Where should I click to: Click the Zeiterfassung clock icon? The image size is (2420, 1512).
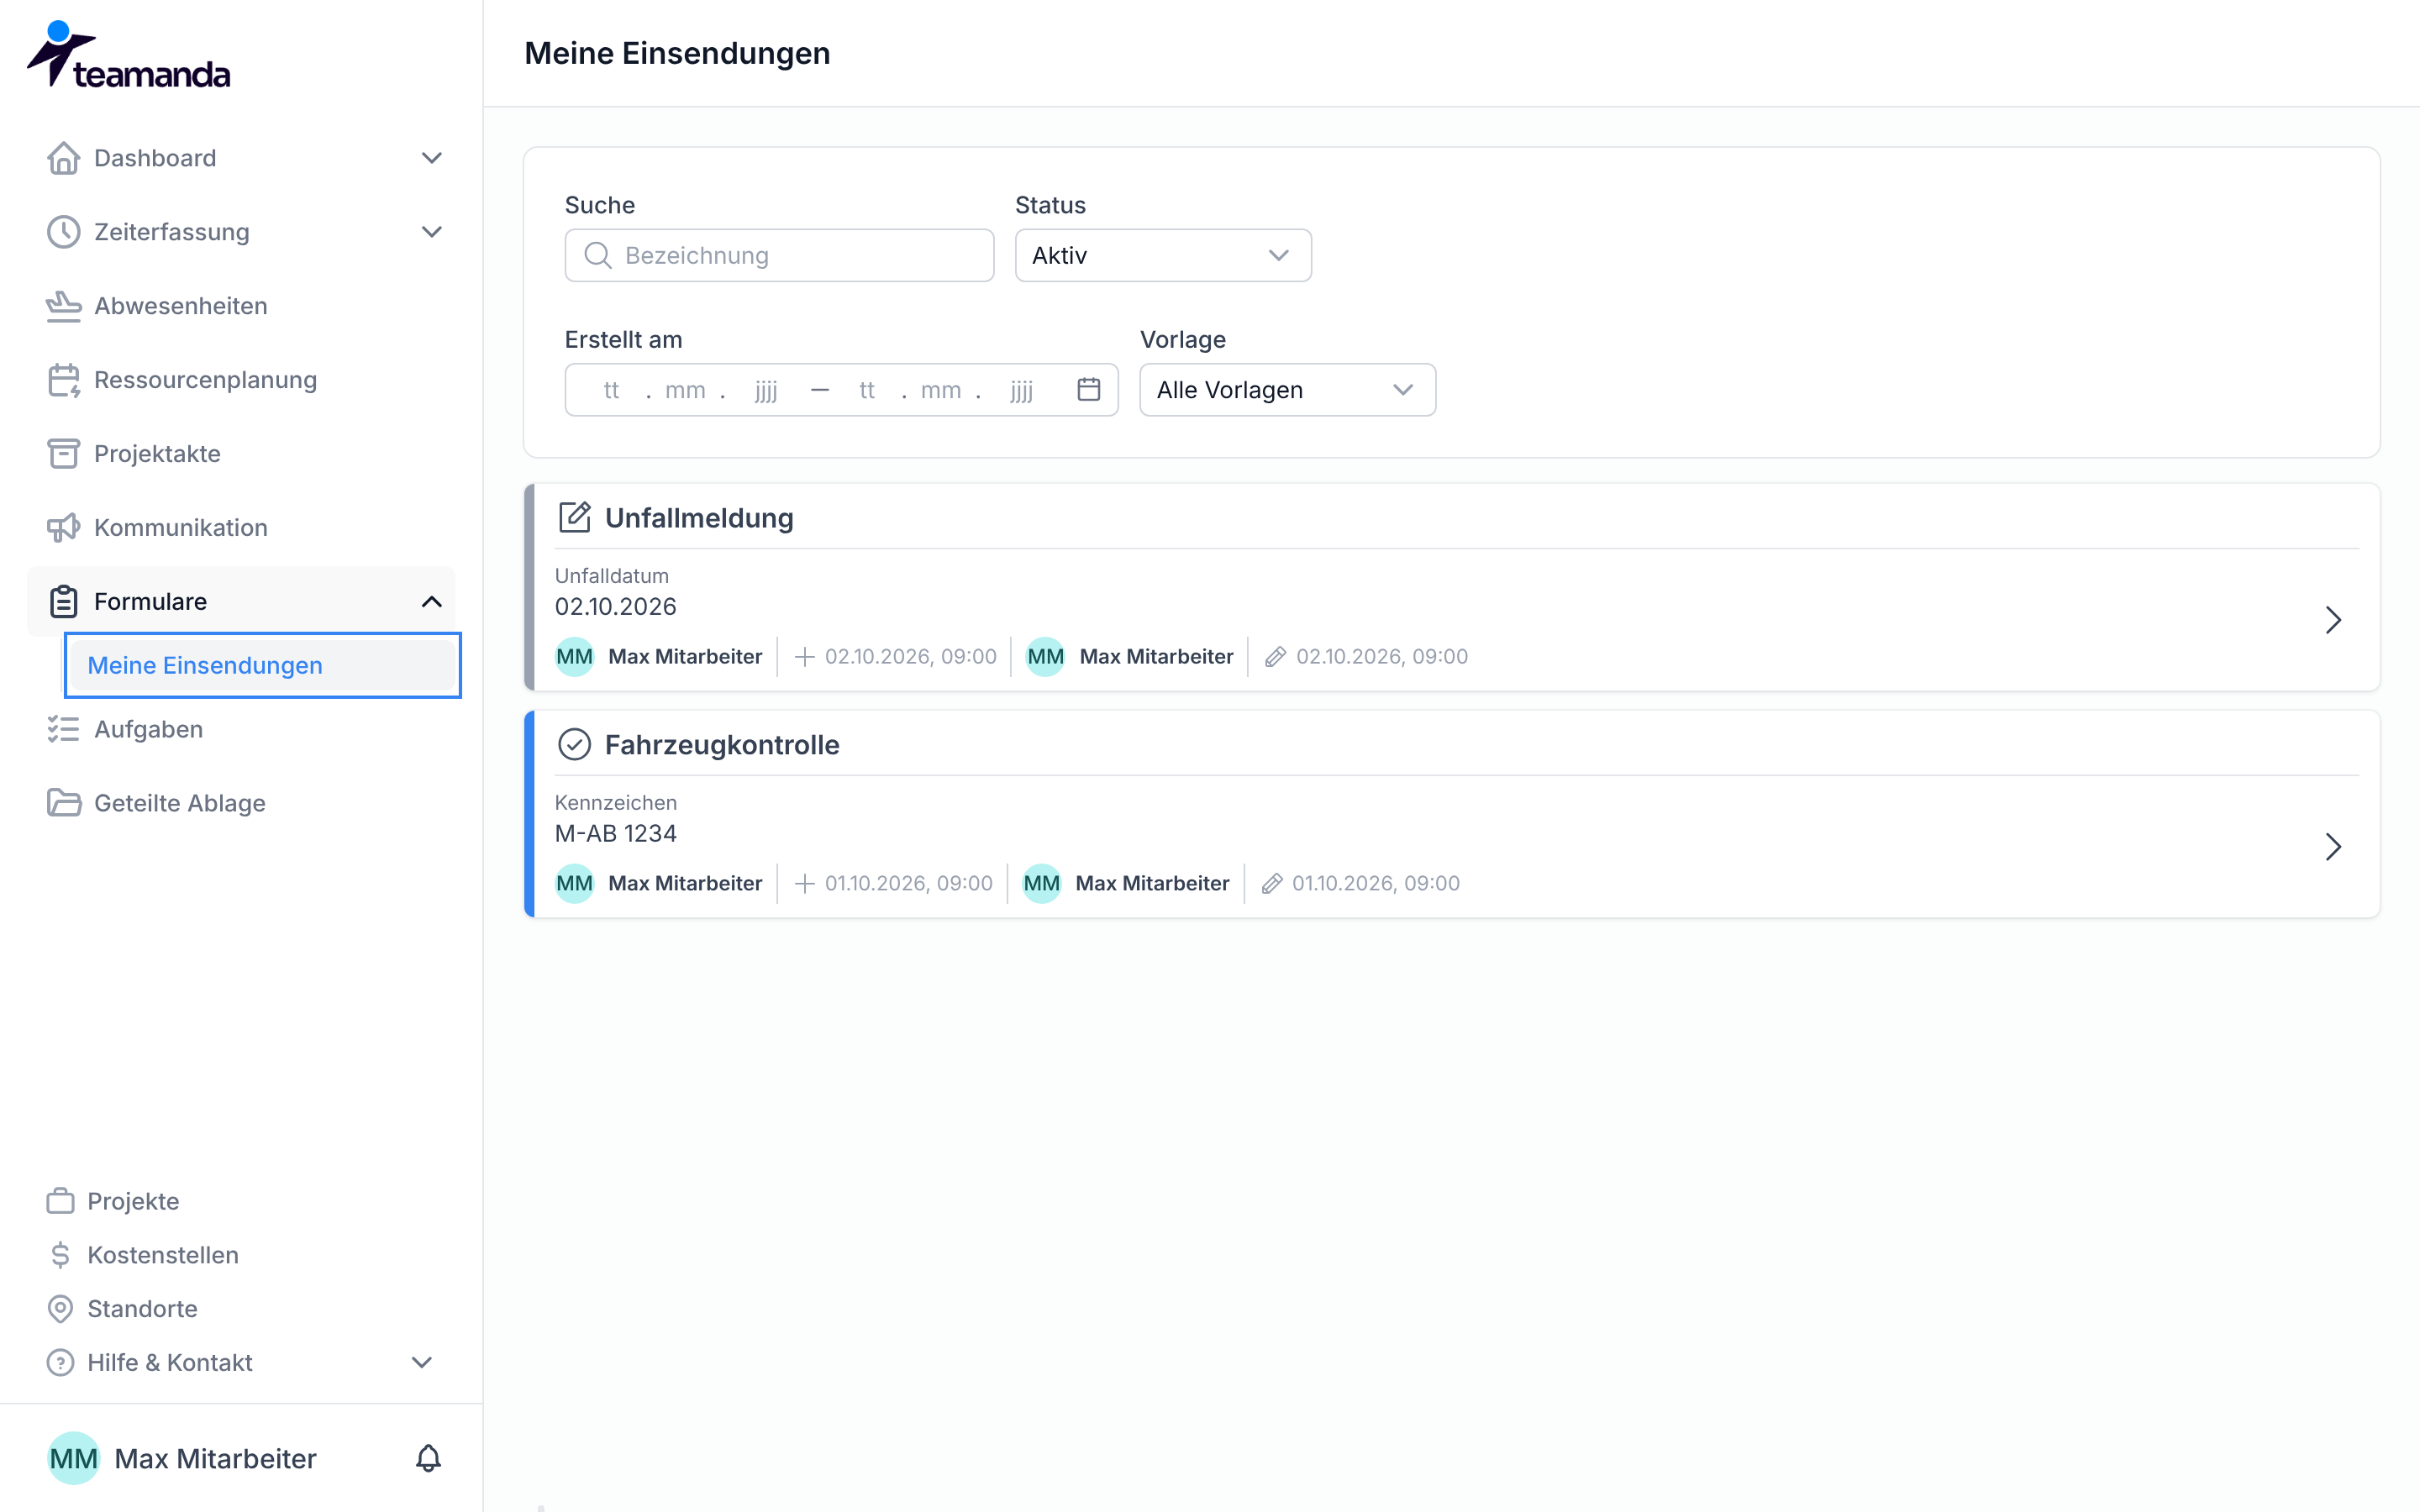[x=64, y=232]
